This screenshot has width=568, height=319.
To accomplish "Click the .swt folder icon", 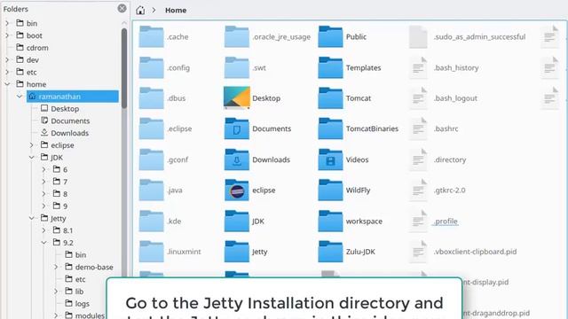I will point(237,67).
